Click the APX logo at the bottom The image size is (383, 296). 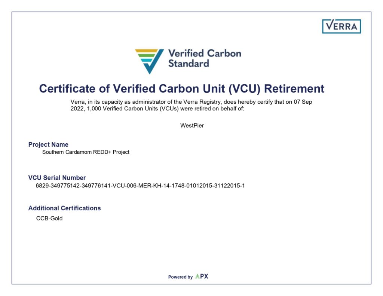(x=202, y=277)
